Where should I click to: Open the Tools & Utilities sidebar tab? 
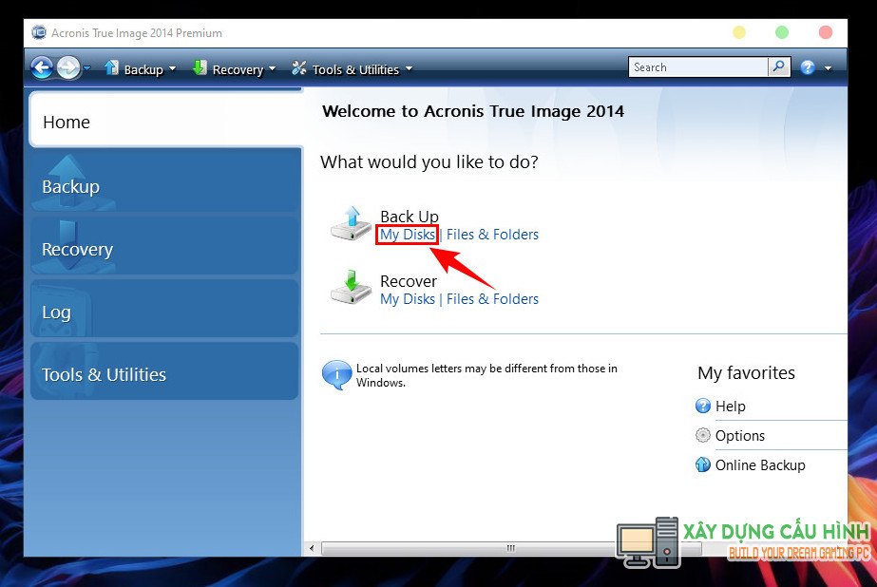[x=104, y=375]
